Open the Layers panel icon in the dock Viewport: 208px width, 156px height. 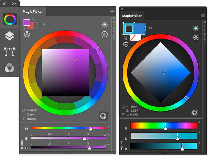tap(9, 36)
